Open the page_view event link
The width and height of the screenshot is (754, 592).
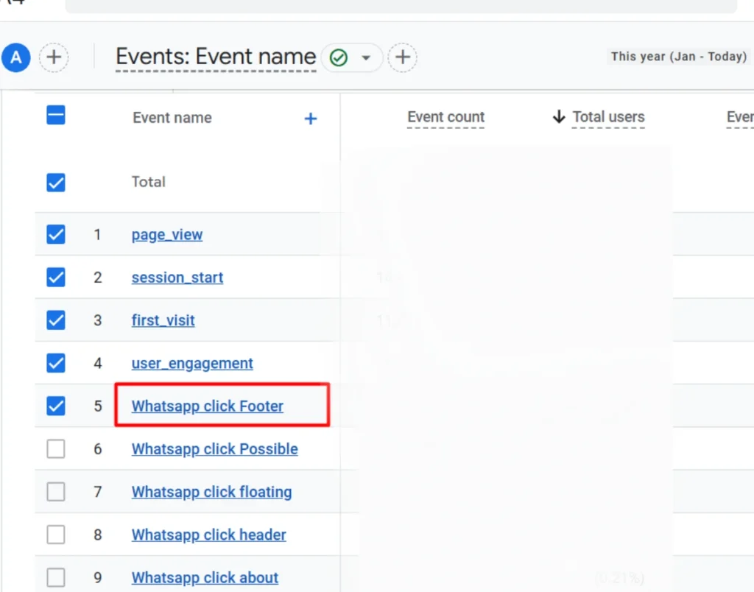coord(167,235)
